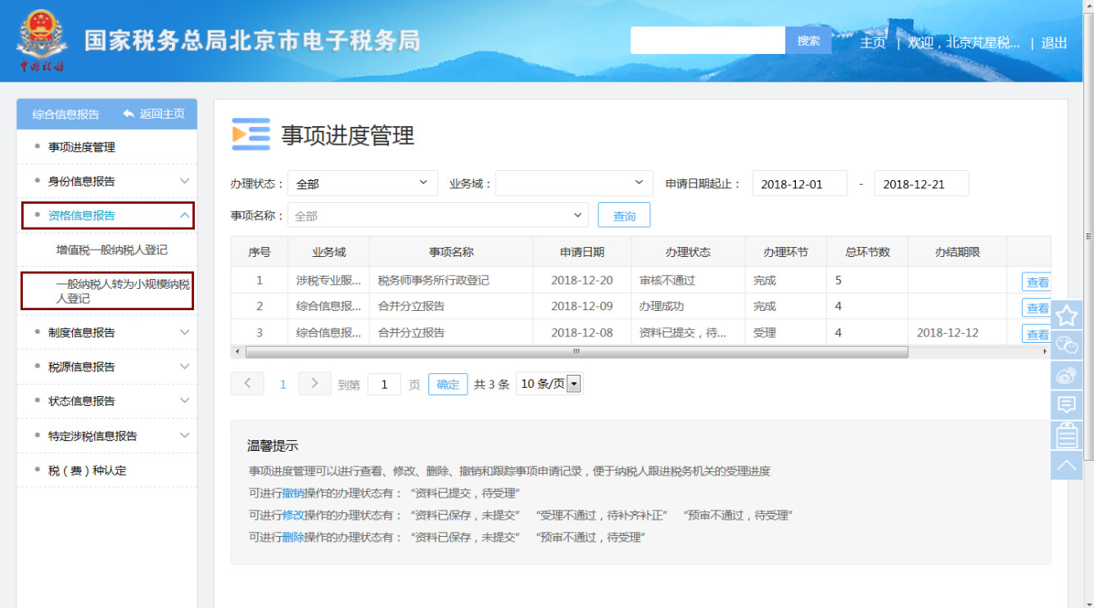This screenshot has width=1094, height=608.
Task: Click 查看 for 2018-12-08 合并分立报告 row
Action: click(x=1037, y=334)
